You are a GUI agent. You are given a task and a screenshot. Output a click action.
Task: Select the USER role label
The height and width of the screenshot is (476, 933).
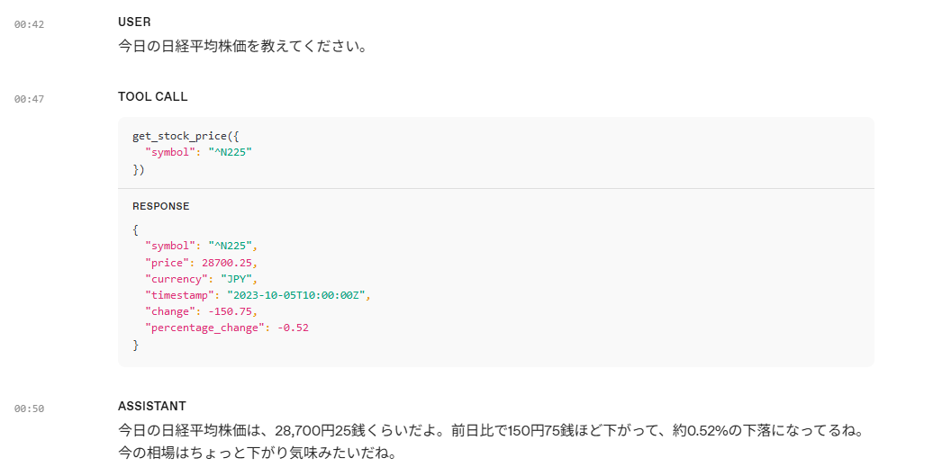pyautogui.click(x=134, y=22)
